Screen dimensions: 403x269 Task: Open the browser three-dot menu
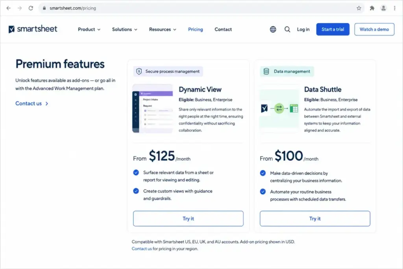[x=394, y=8]
